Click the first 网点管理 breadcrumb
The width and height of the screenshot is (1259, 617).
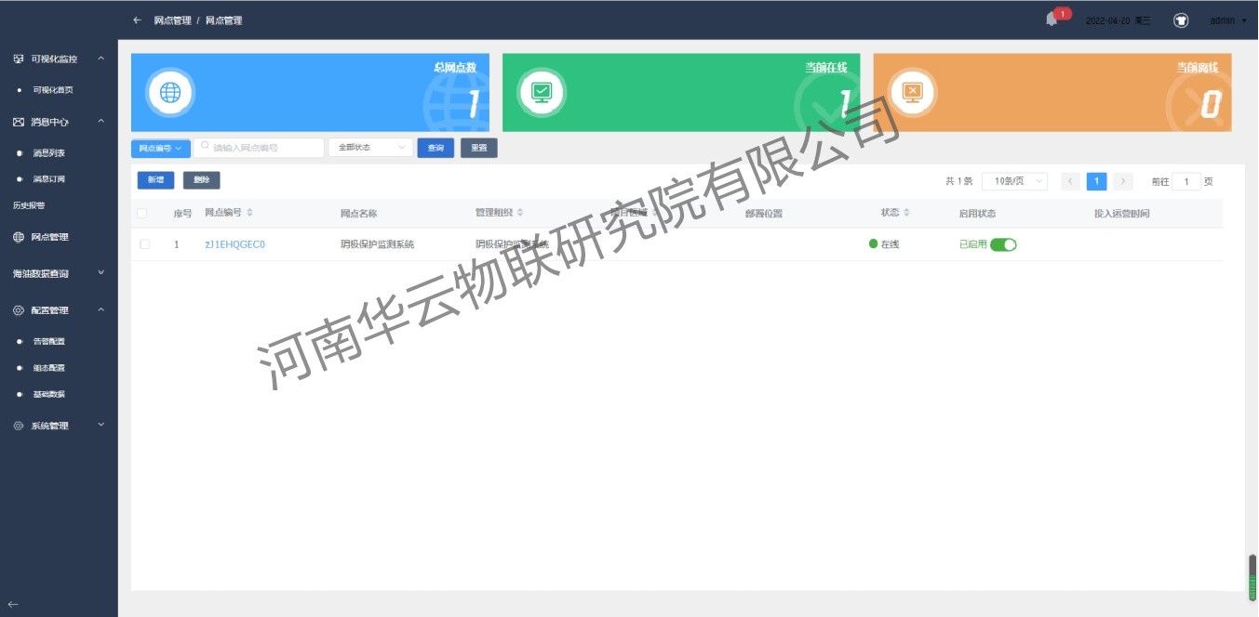[173, 20]
